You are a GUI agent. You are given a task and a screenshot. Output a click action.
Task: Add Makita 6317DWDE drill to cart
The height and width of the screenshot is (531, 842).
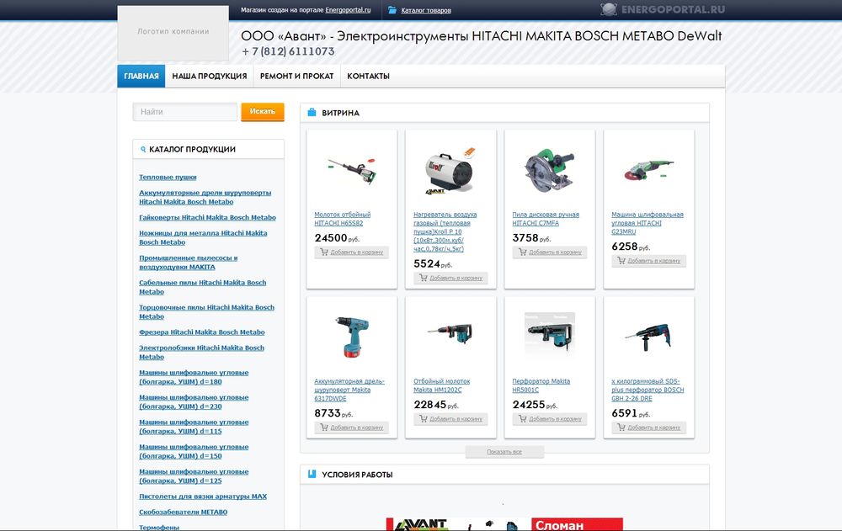tap(352, 428)
